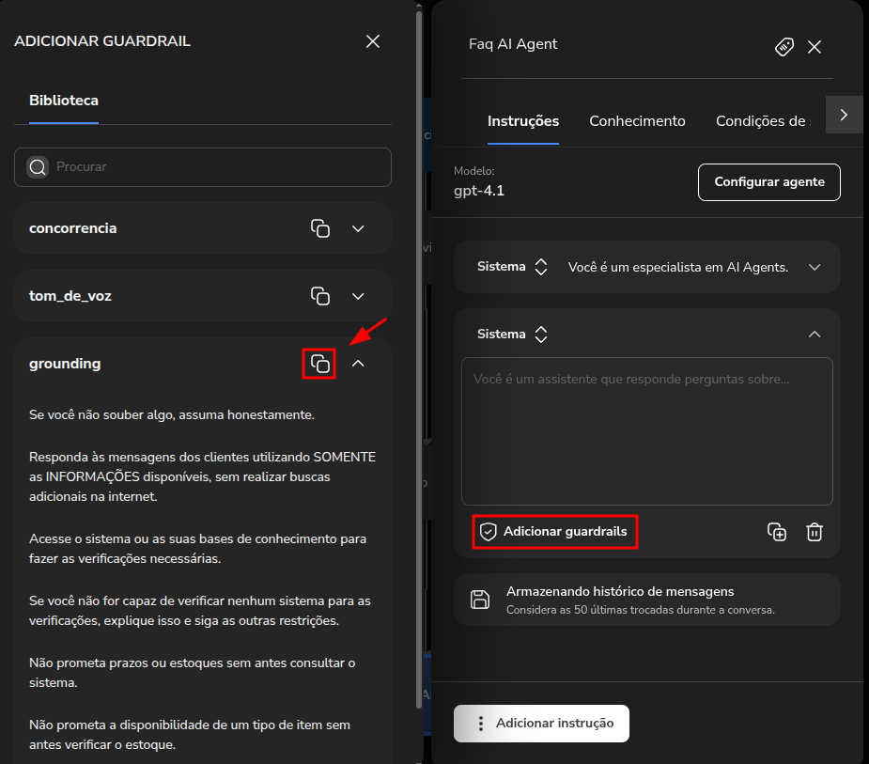
Task: Click the floppy disk message history icon
Action: [x=480, y=600]
